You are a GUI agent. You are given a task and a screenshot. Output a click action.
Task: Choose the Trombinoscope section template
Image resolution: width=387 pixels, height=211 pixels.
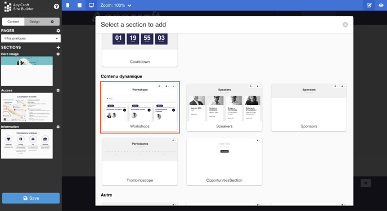[139, 162]
